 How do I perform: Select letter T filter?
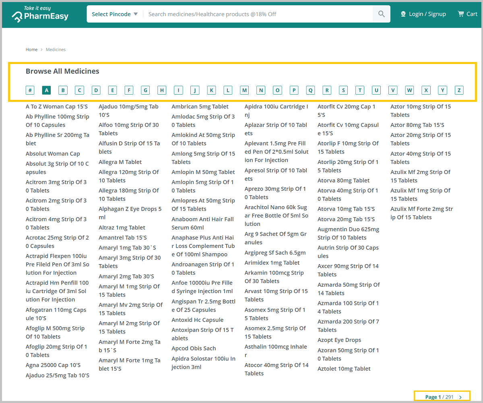360,90
